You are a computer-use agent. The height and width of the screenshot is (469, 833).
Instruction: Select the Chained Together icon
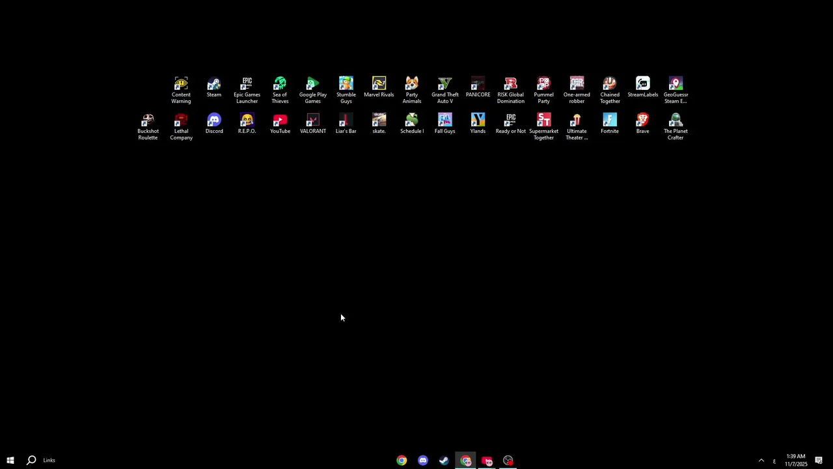tap(610, 90)
